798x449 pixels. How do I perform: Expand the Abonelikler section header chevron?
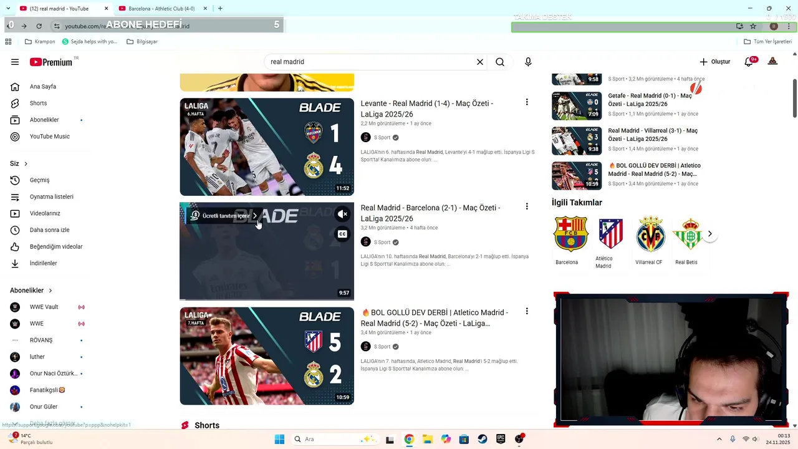(50, 291)
